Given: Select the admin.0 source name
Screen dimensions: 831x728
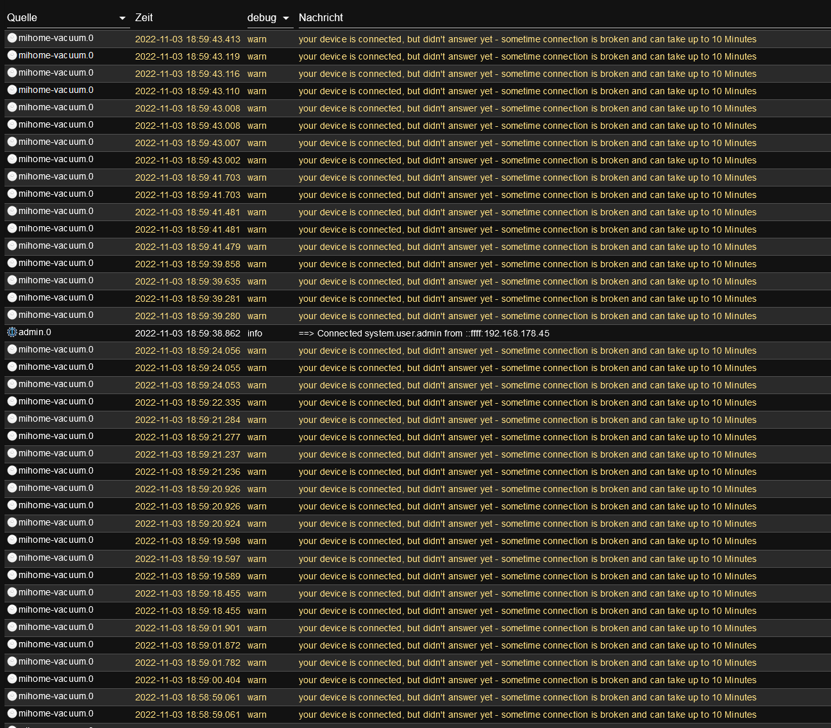Looking at the screenshot, I should click(35, 333).
